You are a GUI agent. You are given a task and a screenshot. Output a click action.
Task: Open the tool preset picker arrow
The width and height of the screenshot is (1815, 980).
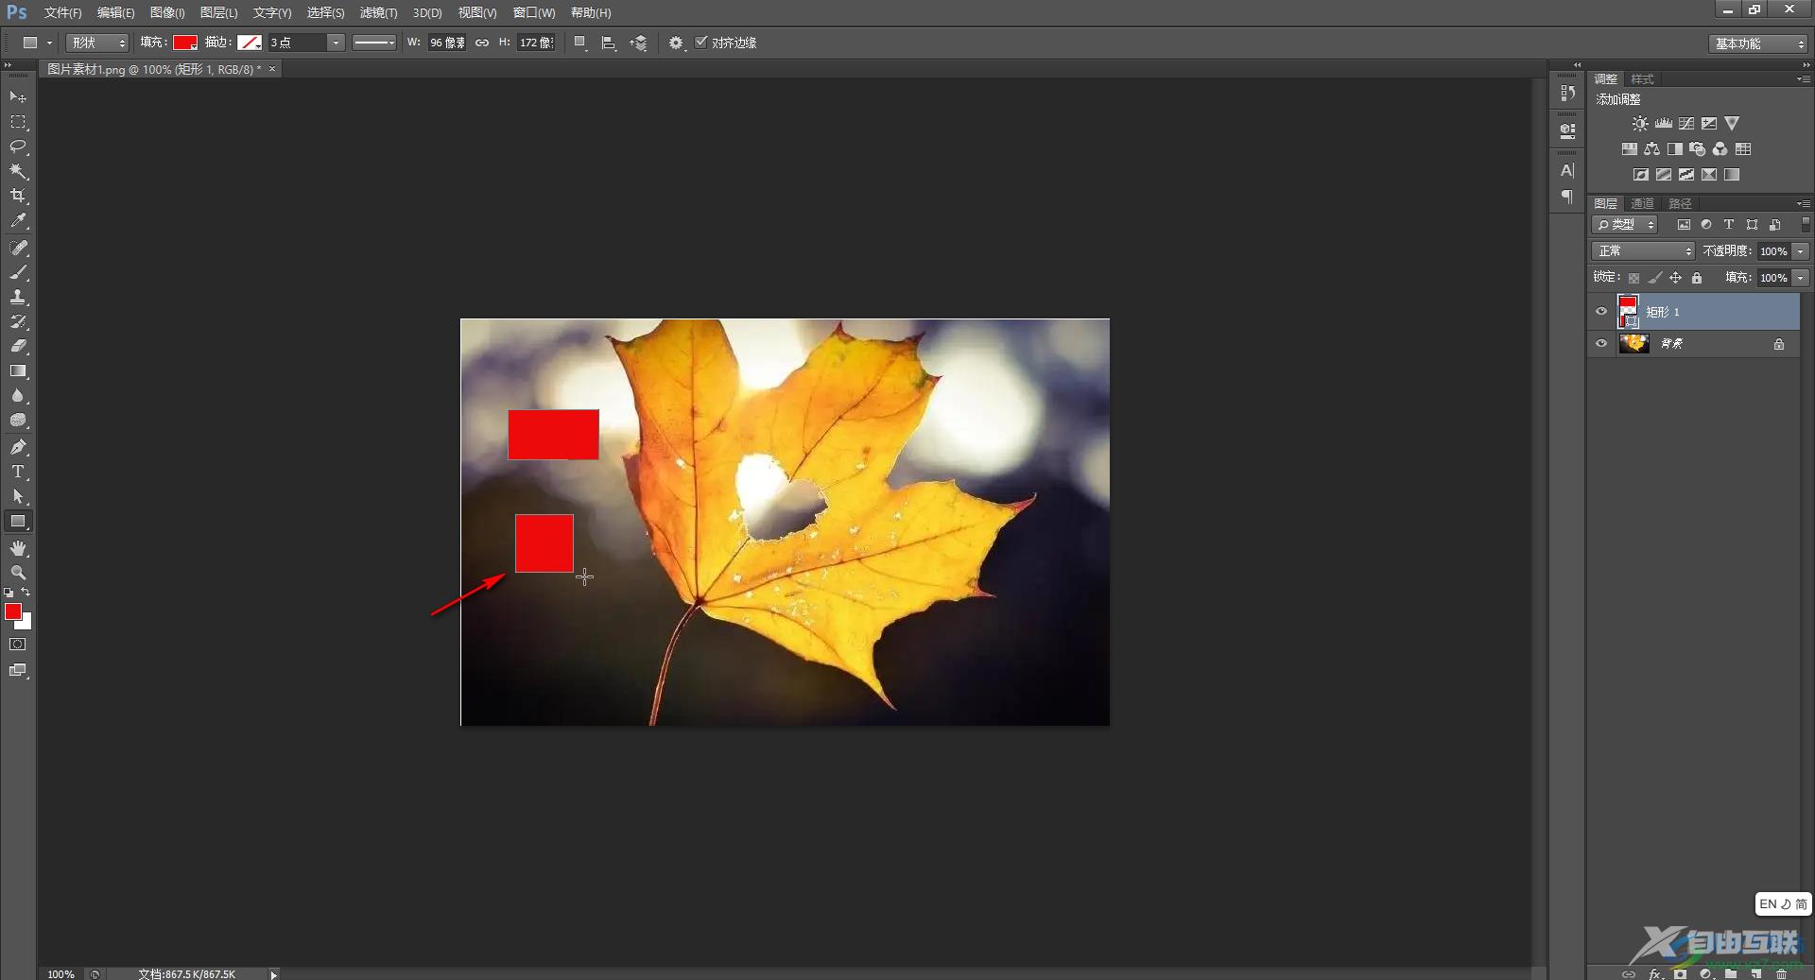[50, 43]
